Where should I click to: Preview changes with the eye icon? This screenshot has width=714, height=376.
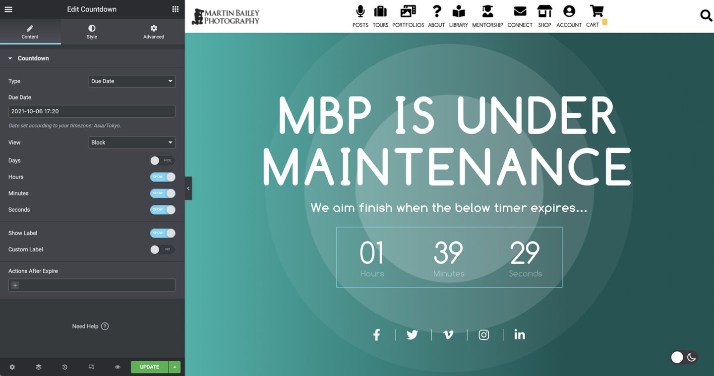(118, 367)
